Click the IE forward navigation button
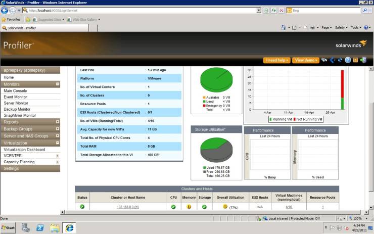The image size is (374, 234). click(x=13, y=11)
